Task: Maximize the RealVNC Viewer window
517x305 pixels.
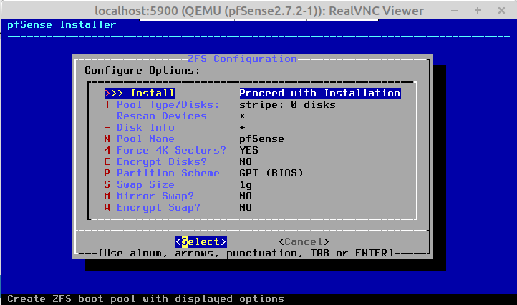Action: point(478,11)
